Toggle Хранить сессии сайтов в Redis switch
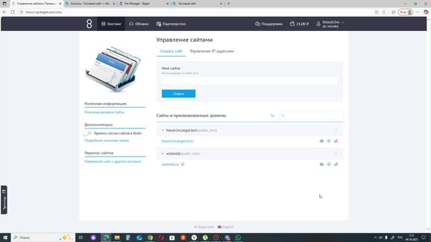This screenshot has height=242, width=431. pyautogui.click(x=88, y=133)
